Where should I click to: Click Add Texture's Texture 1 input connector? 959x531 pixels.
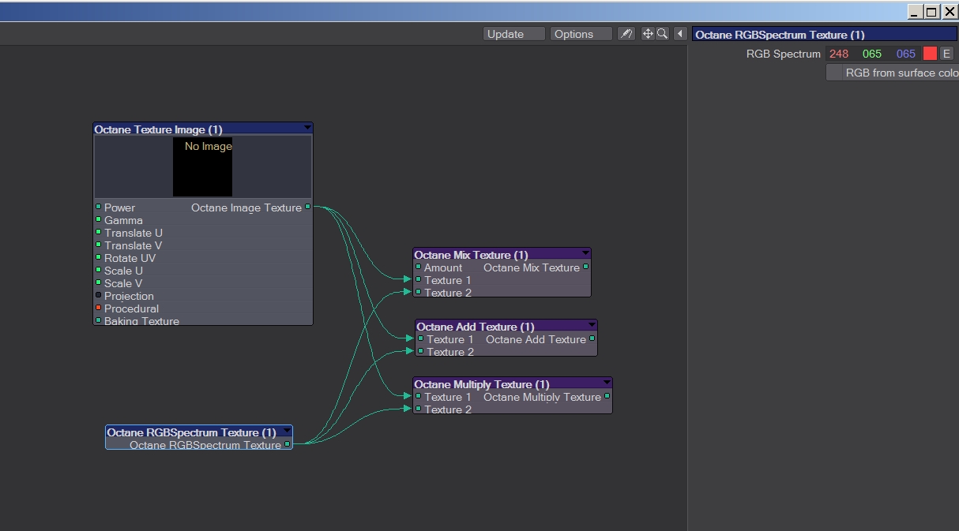420,338
